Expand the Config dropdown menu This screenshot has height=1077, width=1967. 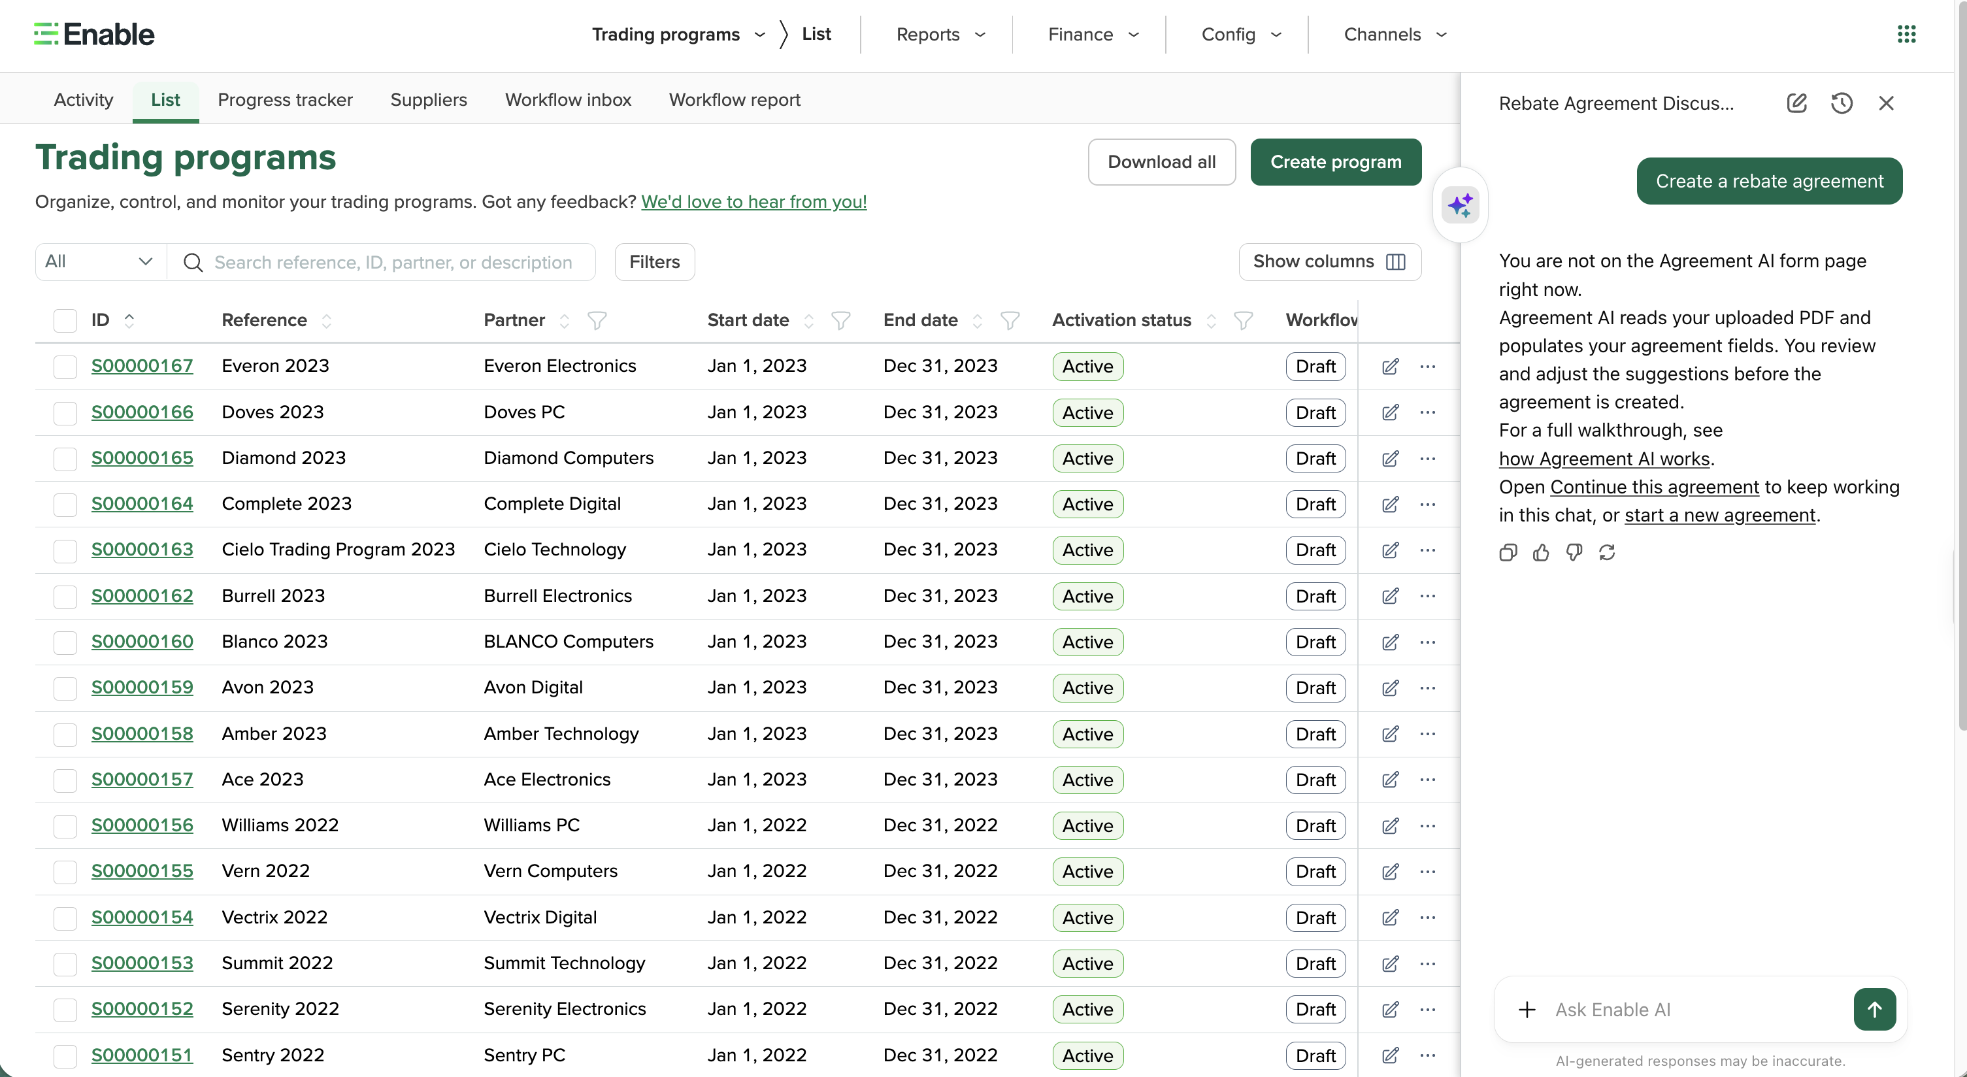coord(1242,35)
